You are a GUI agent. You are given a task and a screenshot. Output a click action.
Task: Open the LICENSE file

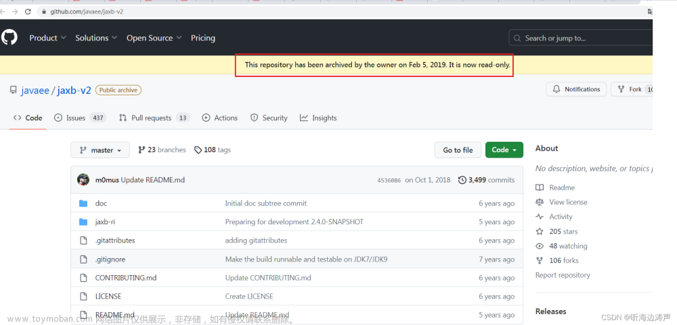[108, 297]
